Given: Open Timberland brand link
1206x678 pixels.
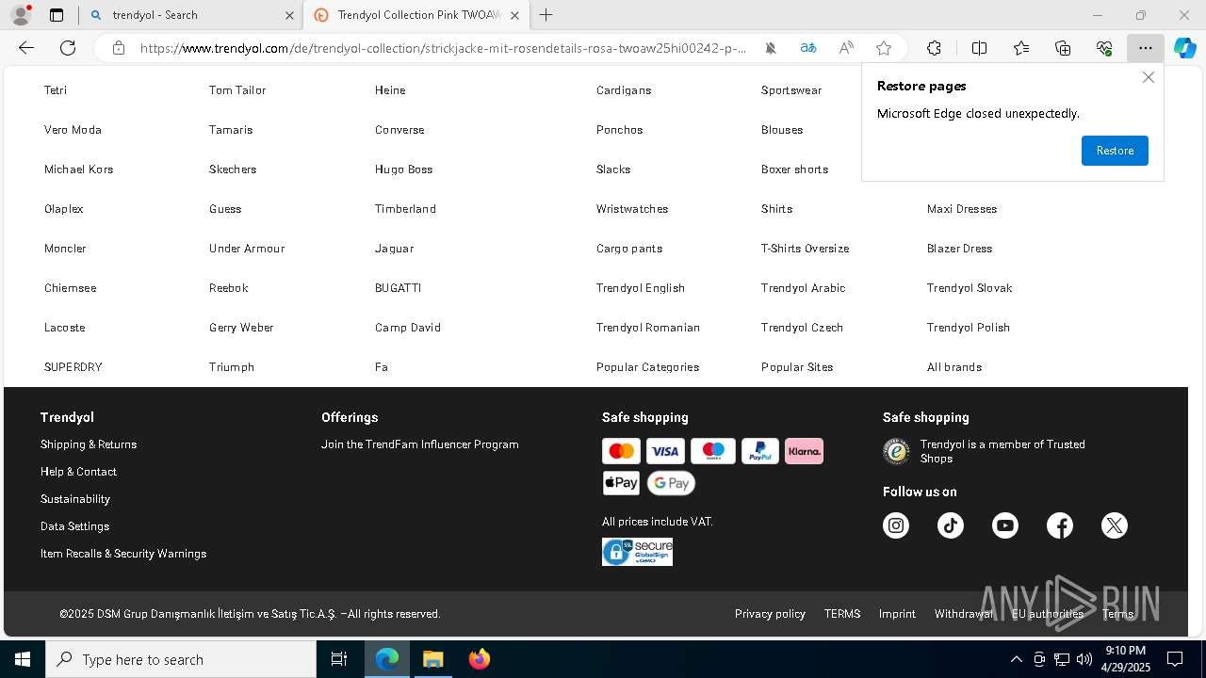Looking at the screenshot, I should pos(405,209).
